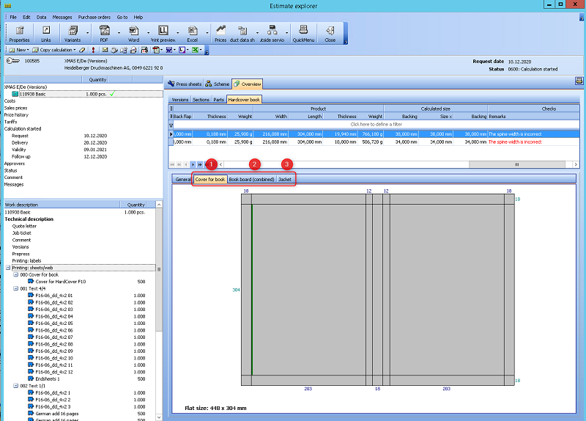Click the small red PDF icon in the second toolbar
The width and height of the screenshot is (586, 421).
click(156, 50)
